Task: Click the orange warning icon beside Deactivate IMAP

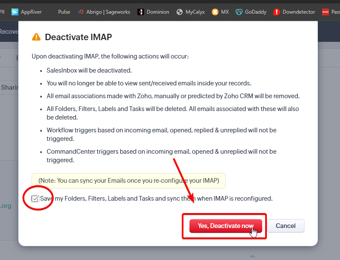Action: [36, 37]
